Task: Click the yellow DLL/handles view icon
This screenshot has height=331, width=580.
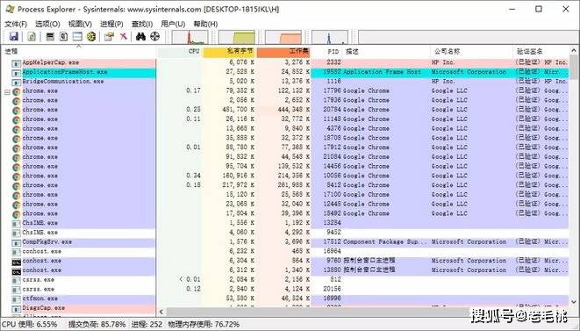Action: tap(91, 36)
